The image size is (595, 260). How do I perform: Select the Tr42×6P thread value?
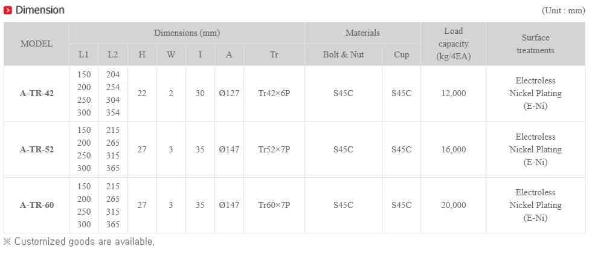[x=274, y=93]
